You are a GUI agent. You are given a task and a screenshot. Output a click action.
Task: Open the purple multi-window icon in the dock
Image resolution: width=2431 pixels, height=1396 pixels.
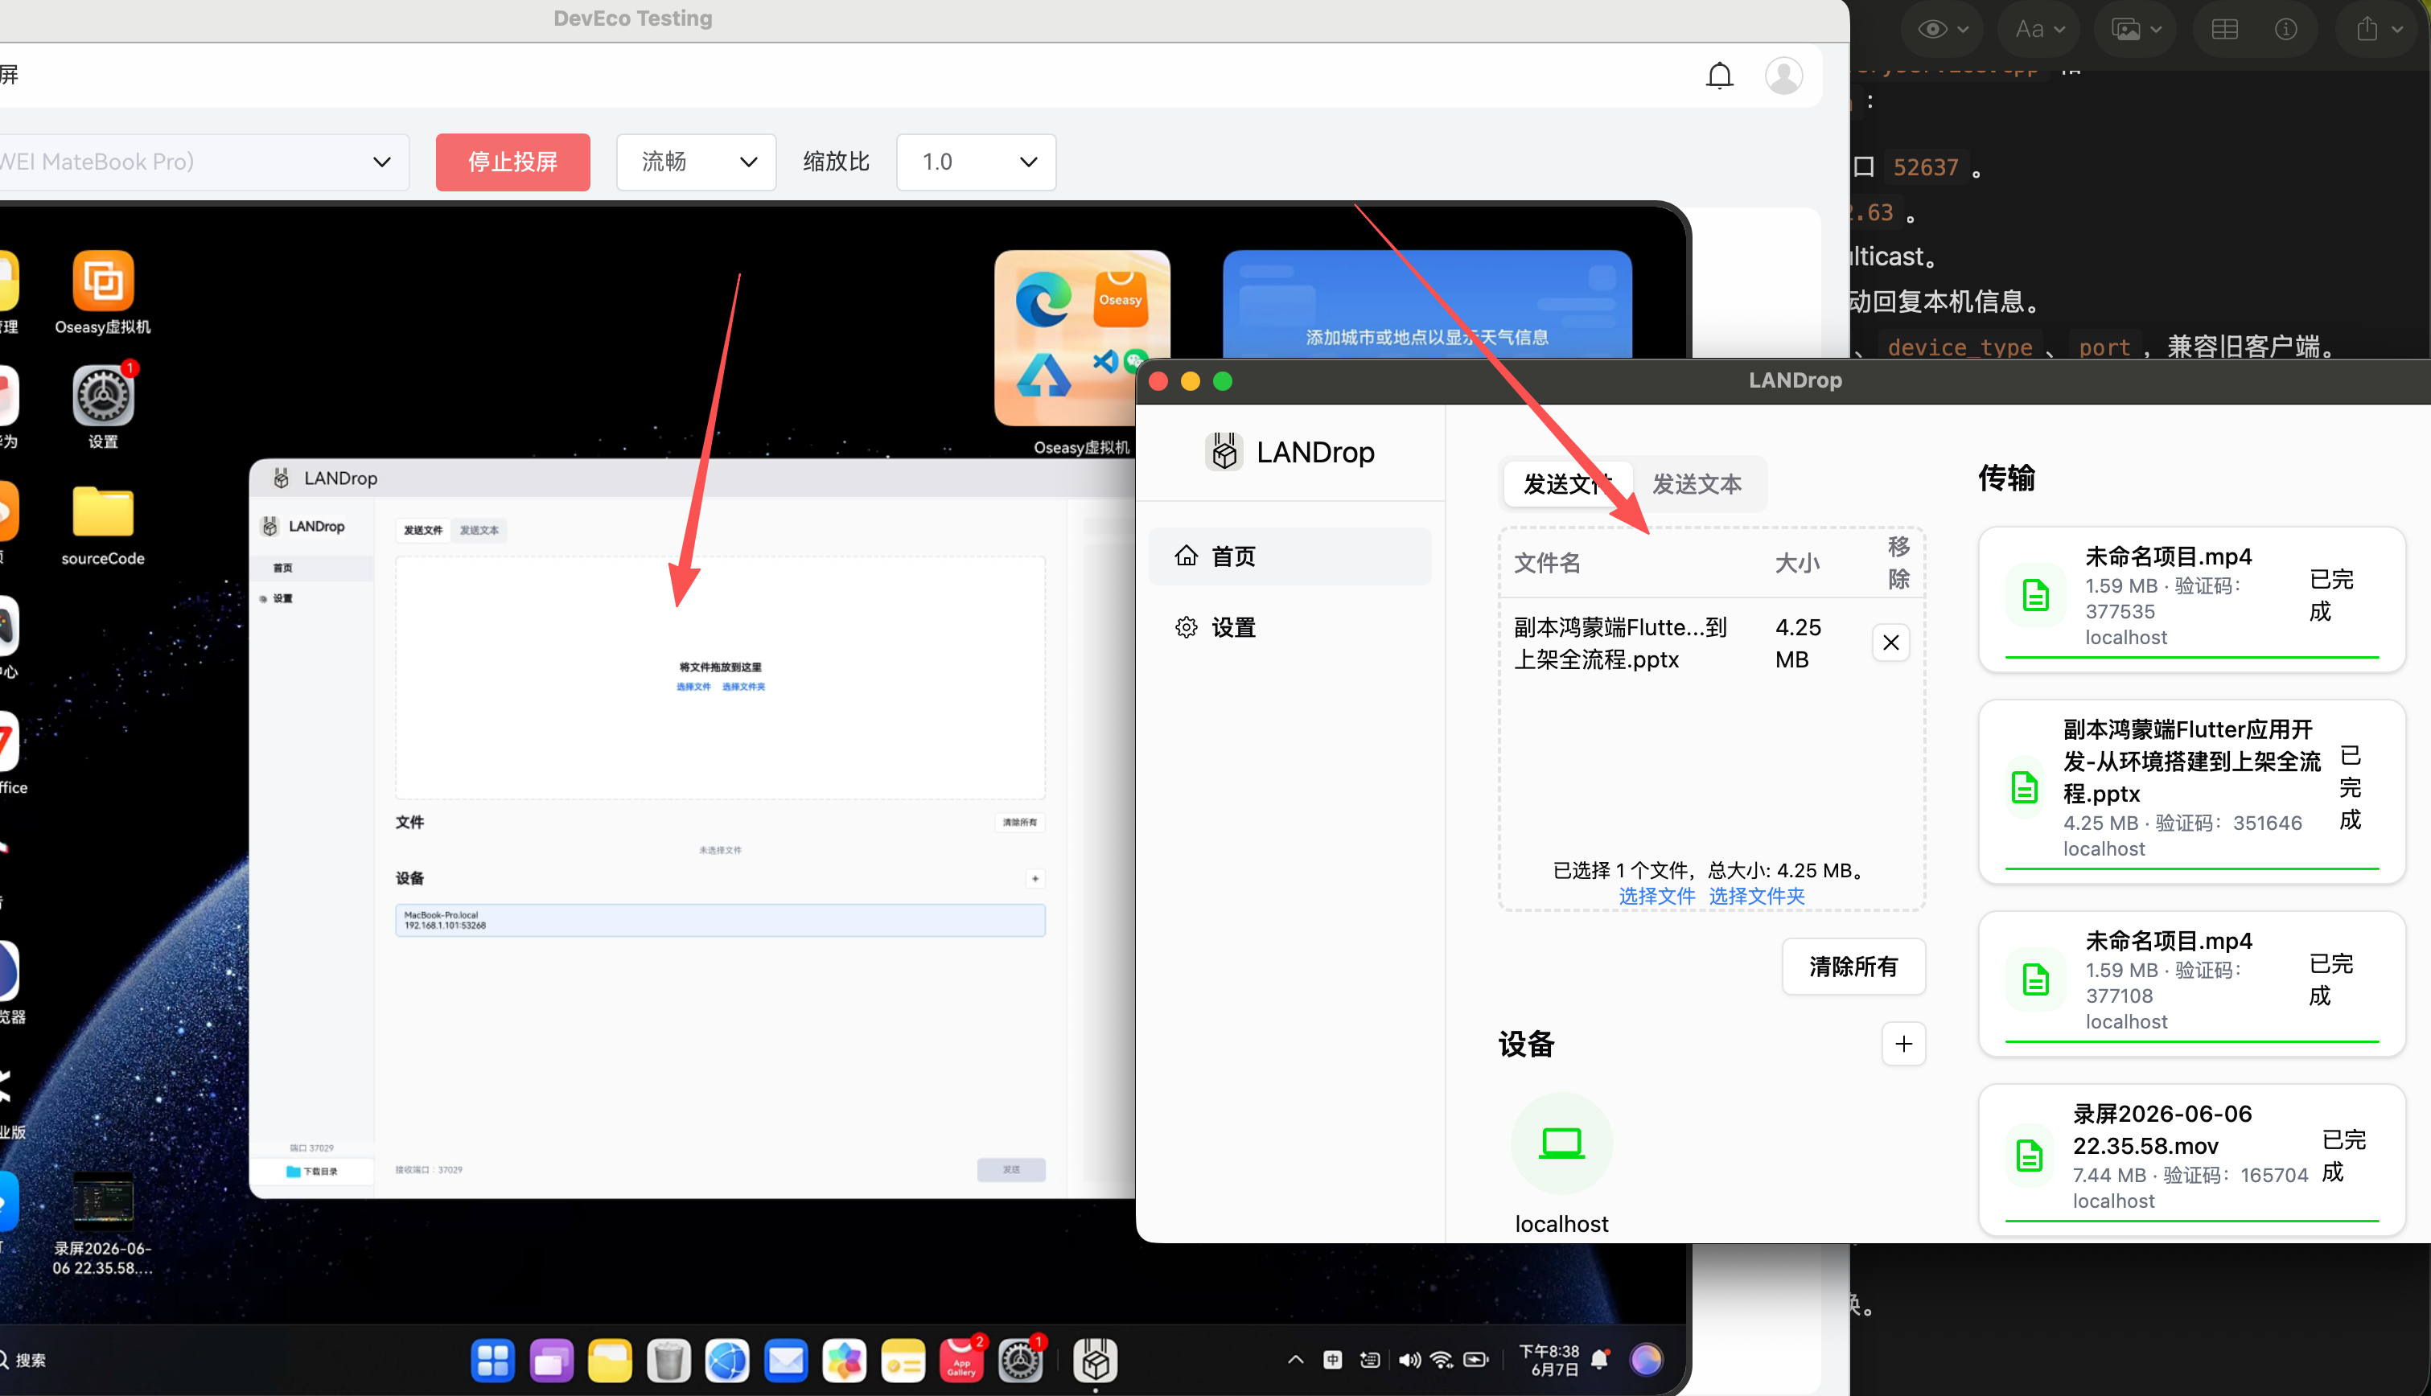click(550, 1360)
